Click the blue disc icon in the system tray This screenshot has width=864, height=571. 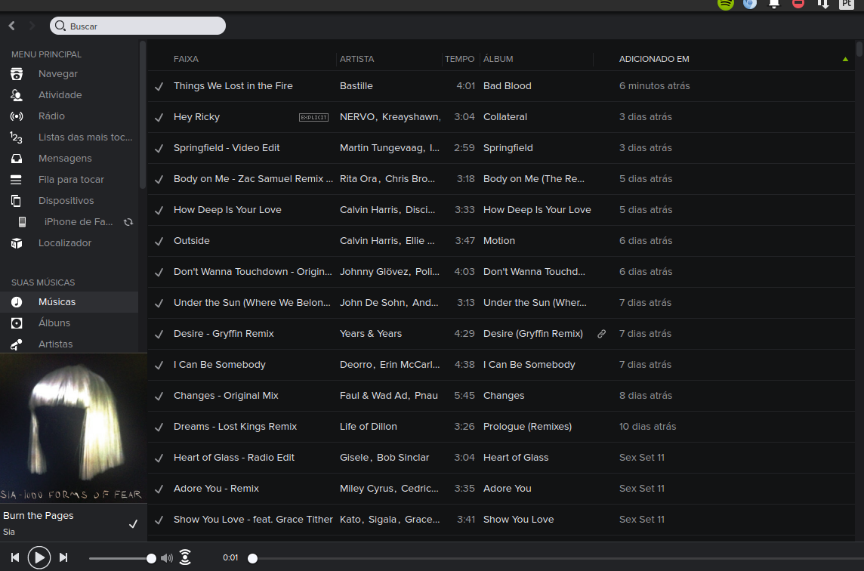pyautogui.click(x=749, y=3)
